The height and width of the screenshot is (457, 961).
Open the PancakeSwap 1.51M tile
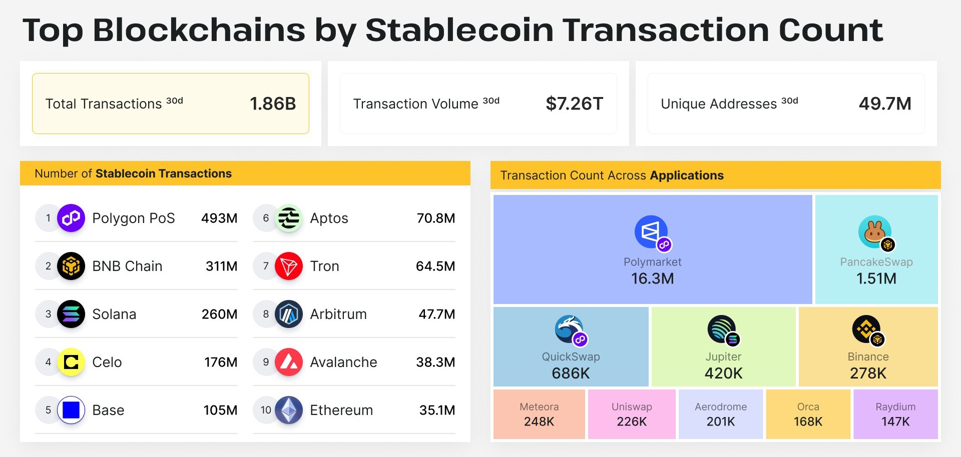tap(876, 249)
